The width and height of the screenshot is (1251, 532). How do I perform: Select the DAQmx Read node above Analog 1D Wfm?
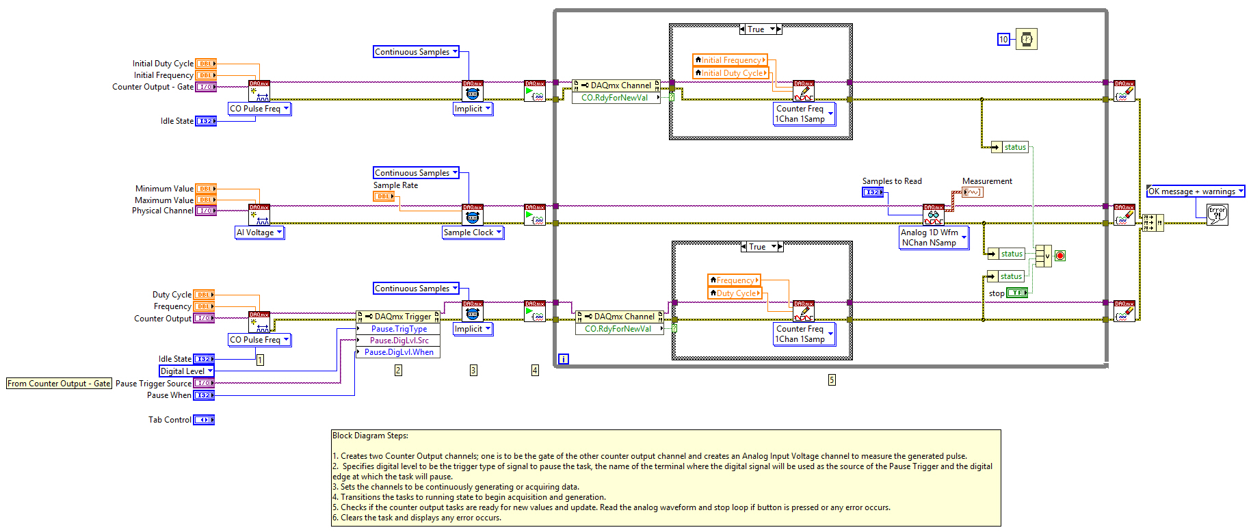(x=934, y=215)
